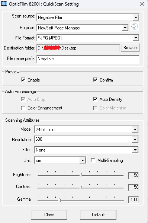Enable the Color Enhancement checkbox

23,108
